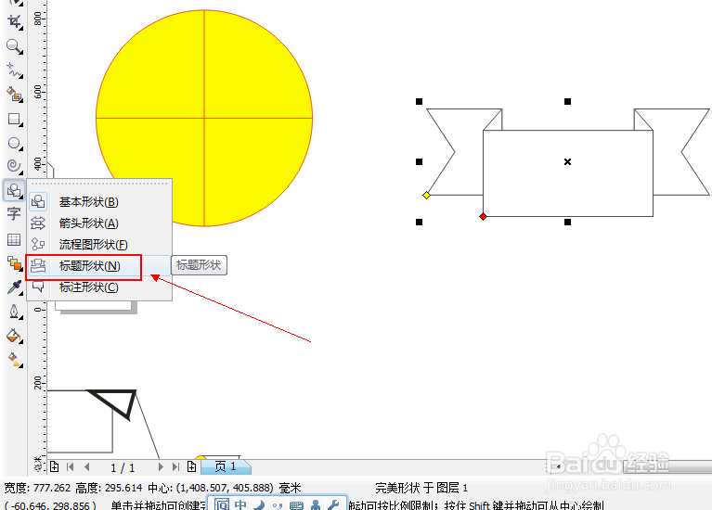Open the IME soft keyboard
Image resolution: width=712 pixels, height=510 pixels.
point(296,505)
